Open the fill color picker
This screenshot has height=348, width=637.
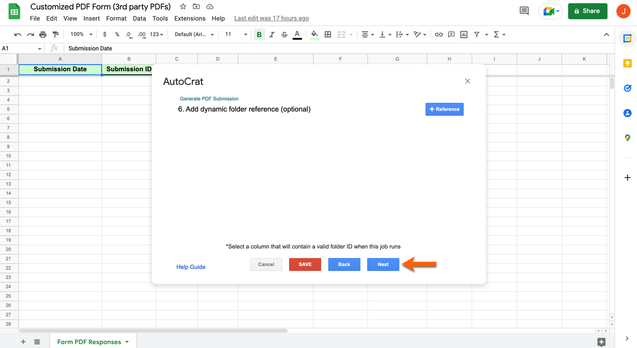[x=314, y=34]
